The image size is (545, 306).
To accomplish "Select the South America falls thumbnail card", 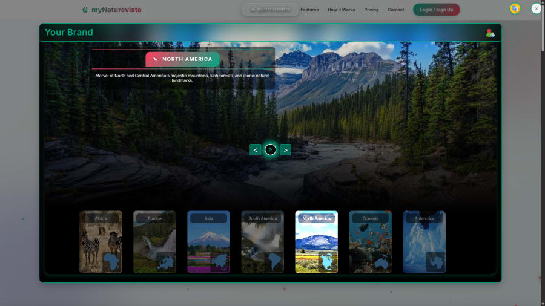I will pyautogui.click(x=262, y=242).
